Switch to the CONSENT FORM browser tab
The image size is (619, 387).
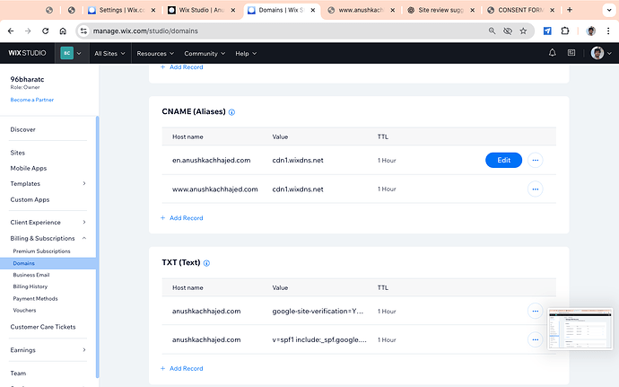pos(520,10)
